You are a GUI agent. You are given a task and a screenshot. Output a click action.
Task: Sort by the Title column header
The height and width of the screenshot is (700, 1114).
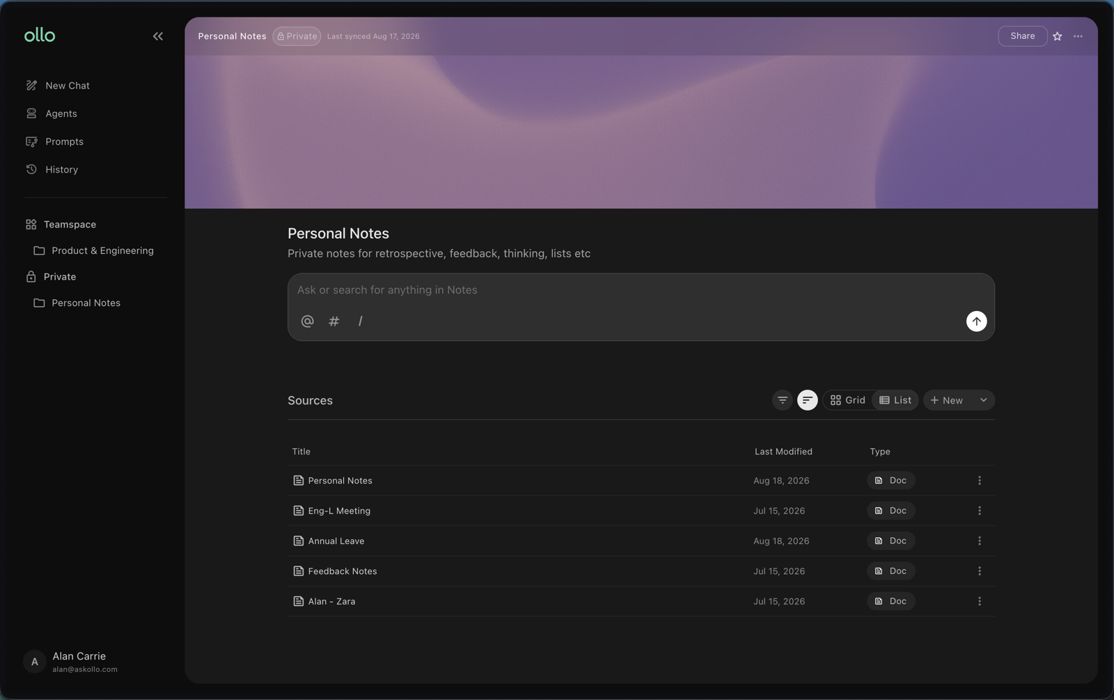coord(301,452)
